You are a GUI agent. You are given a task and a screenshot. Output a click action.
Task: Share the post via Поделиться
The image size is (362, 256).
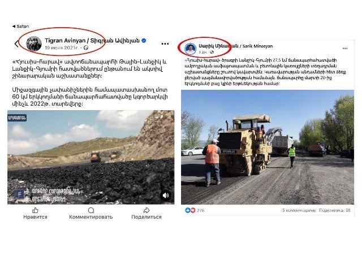tap(146, 214)
